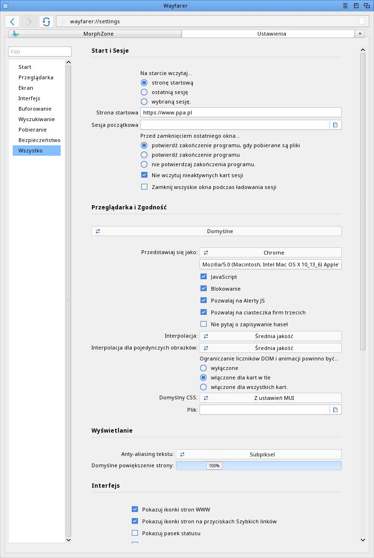Image resolution: width=374 pixels, height=558 pixels.
Task: Select 'włączone dla wszystkich kart' radio
Action: [x=203, y=387]
